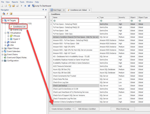
Task: Select Conditions List in Navigator tree
Action: (x=19, y=27)
